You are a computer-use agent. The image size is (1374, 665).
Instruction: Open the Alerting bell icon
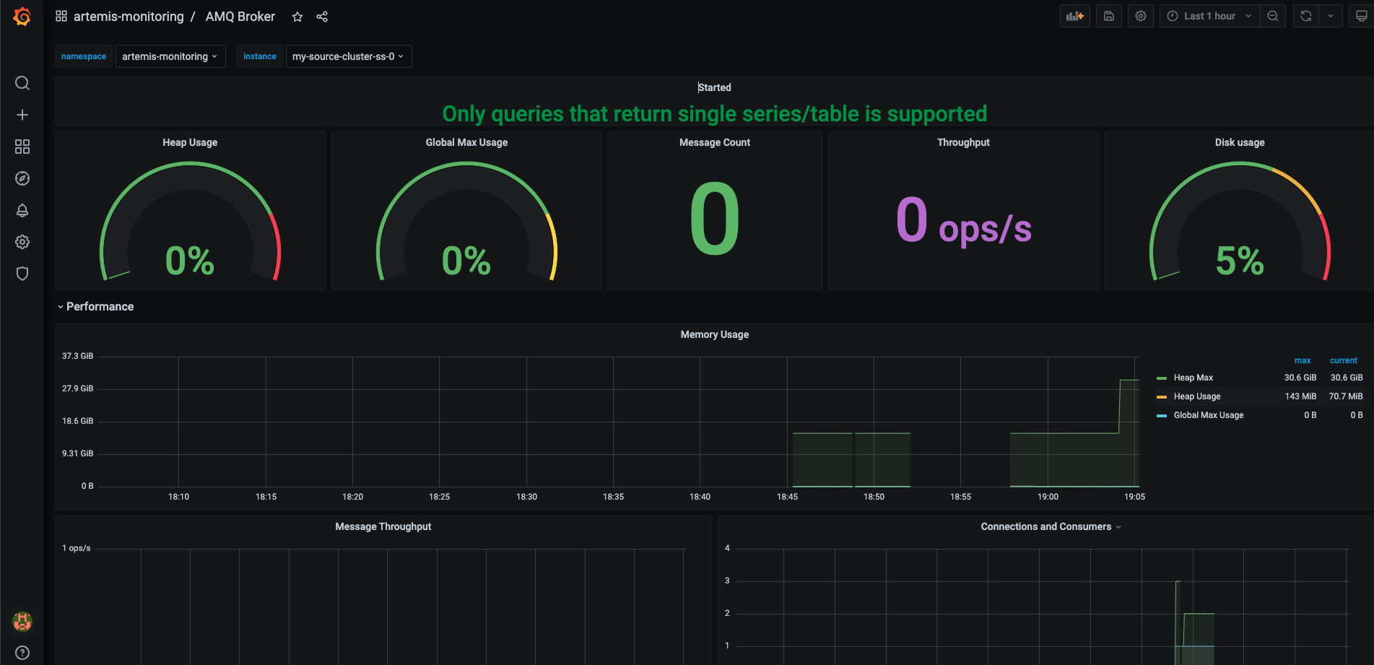click(x=22, y=210)
